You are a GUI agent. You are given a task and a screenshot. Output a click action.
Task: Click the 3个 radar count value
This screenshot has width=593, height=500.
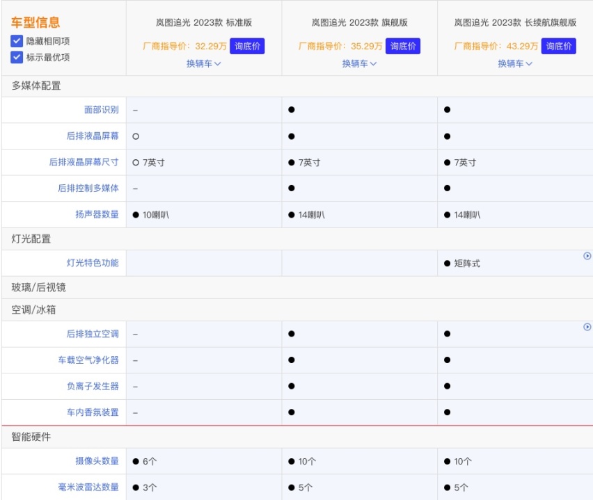click(x=150, y=487)
